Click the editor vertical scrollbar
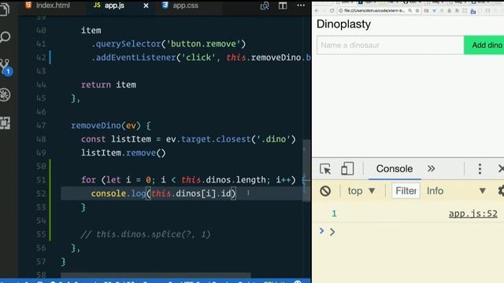504x283 pixels. point(306,170)
